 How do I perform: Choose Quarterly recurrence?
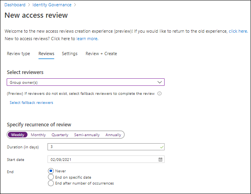tap(60, 135)
